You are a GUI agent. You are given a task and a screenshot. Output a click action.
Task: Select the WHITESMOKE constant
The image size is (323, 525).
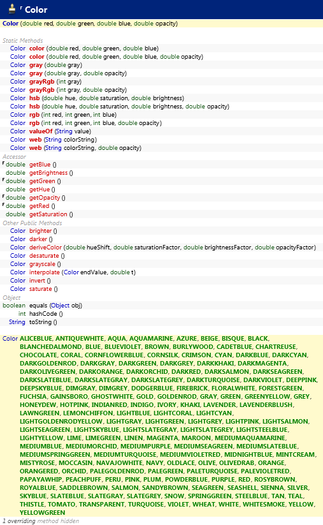click(264, 504)
